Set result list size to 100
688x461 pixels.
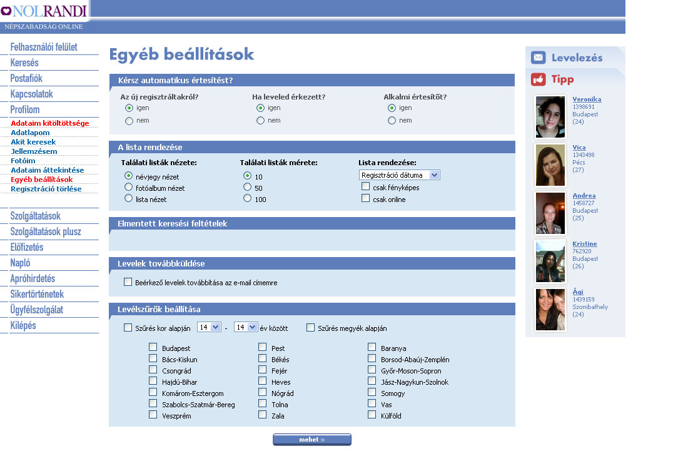click(x=248, y=199)
